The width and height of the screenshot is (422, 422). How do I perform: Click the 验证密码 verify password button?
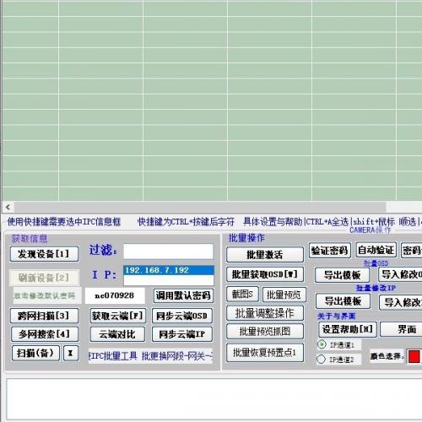coord(329,250)
